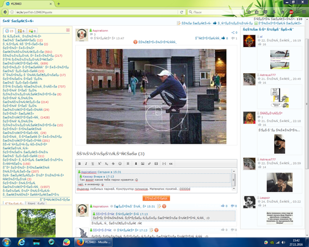Open the smiley emoticon picker
The image size is (309, 247).
coord(120,164)
